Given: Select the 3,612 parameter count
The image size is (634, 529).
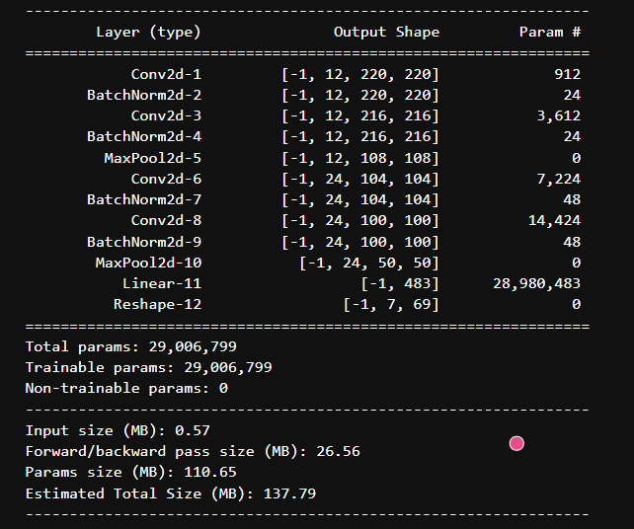Looking at the screenshot, I should [x=559, y=116].
